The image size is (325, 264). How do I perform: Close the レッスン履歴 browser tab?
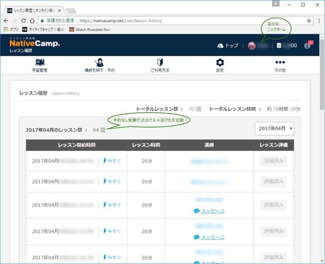coord(60,11)
